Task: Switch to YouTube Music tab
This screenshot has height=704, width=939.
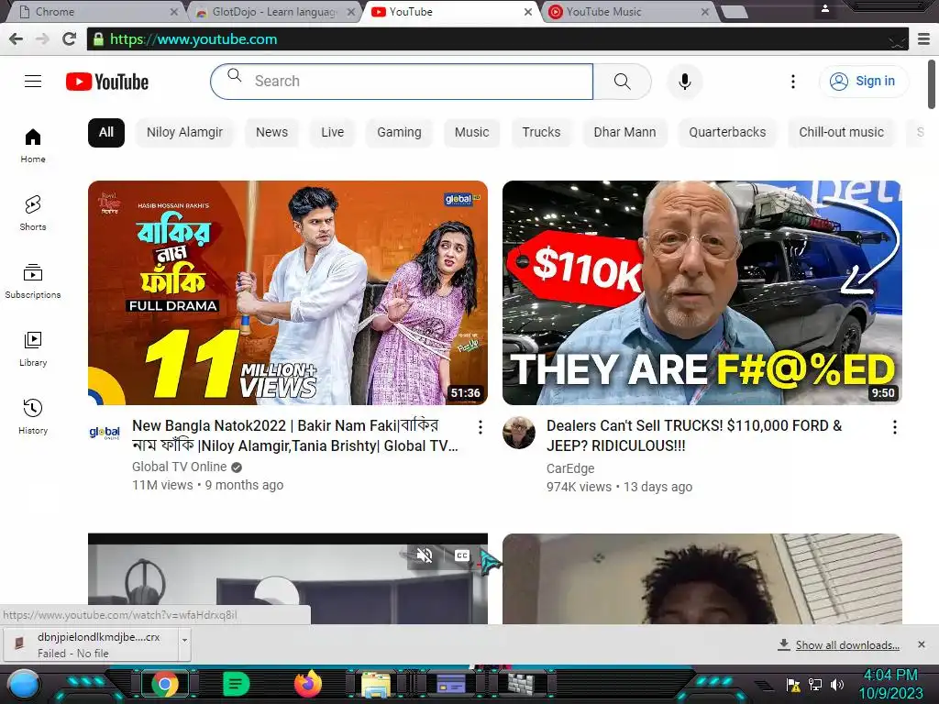Action: pyautogui.click(x=627, y=12)
